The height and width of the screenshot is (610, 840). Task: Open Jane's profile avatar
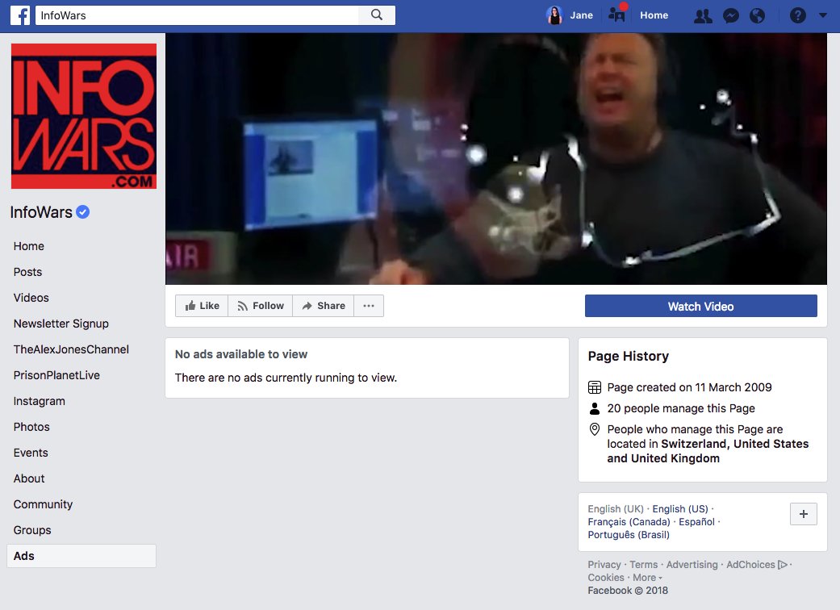tap(554, 15)
